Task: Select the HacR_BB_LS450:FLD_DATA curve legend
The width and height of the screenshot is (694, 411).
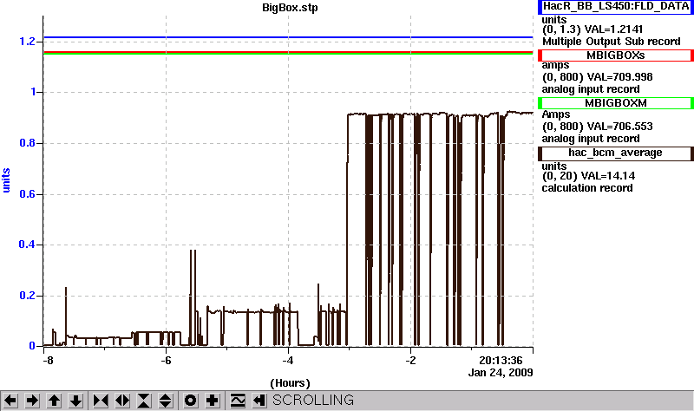Action: [x=616, y=7]
